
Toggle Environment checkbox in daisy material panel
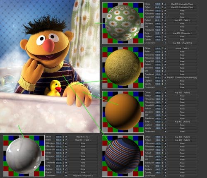tap(165, 43)
